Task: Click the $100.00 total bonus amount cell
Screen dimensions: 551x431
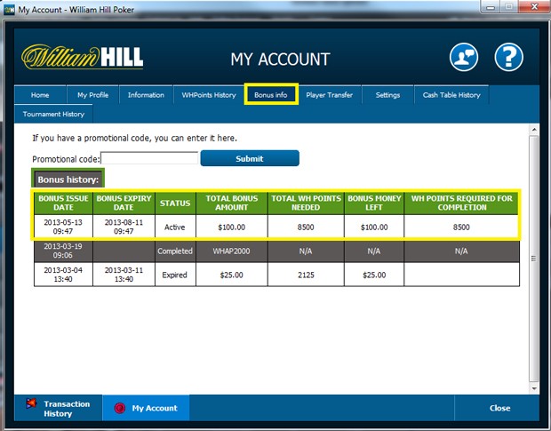Action: point(232,227)
